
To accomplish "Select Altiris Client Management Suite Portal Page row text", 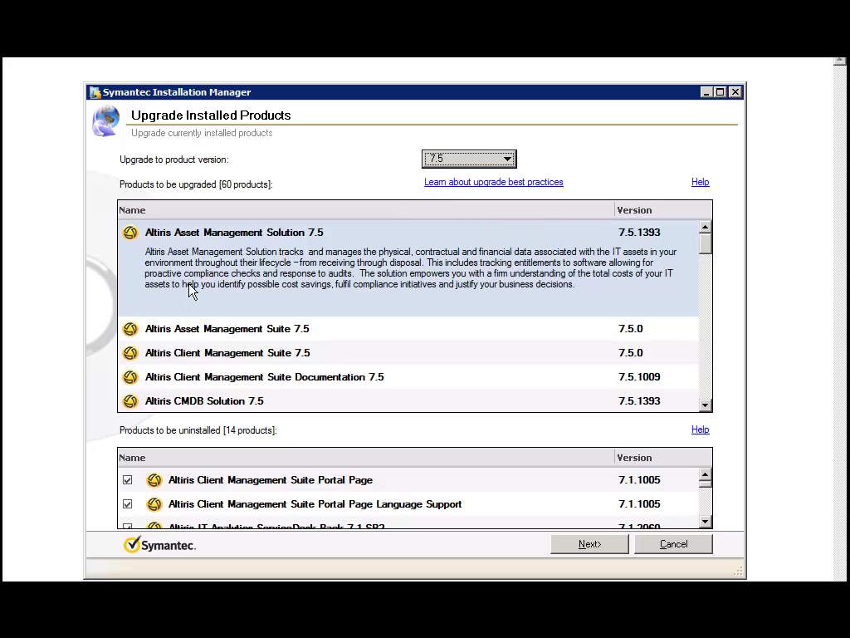I will click(x=271, y=480).
